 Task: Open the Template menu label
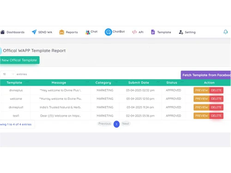[x=164, y=32]
